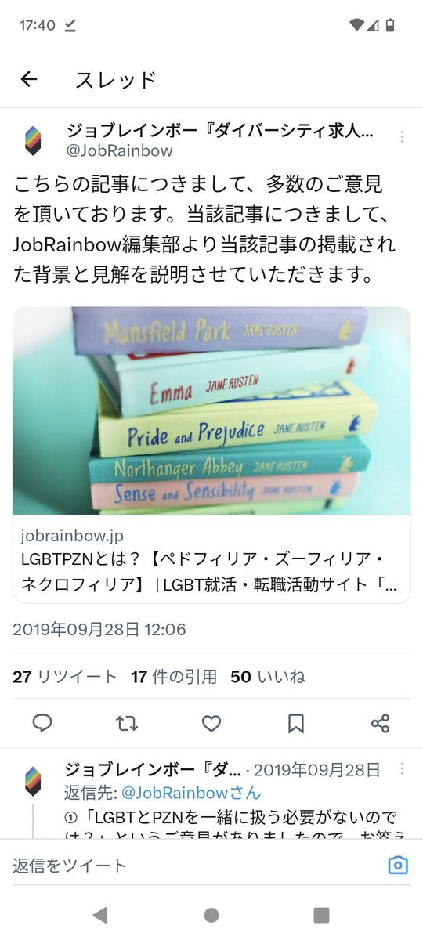Open @JobRainbow handle on main tweet
Image resolution: width=423 pixels, height=940 pixels.
click(120, 150)
